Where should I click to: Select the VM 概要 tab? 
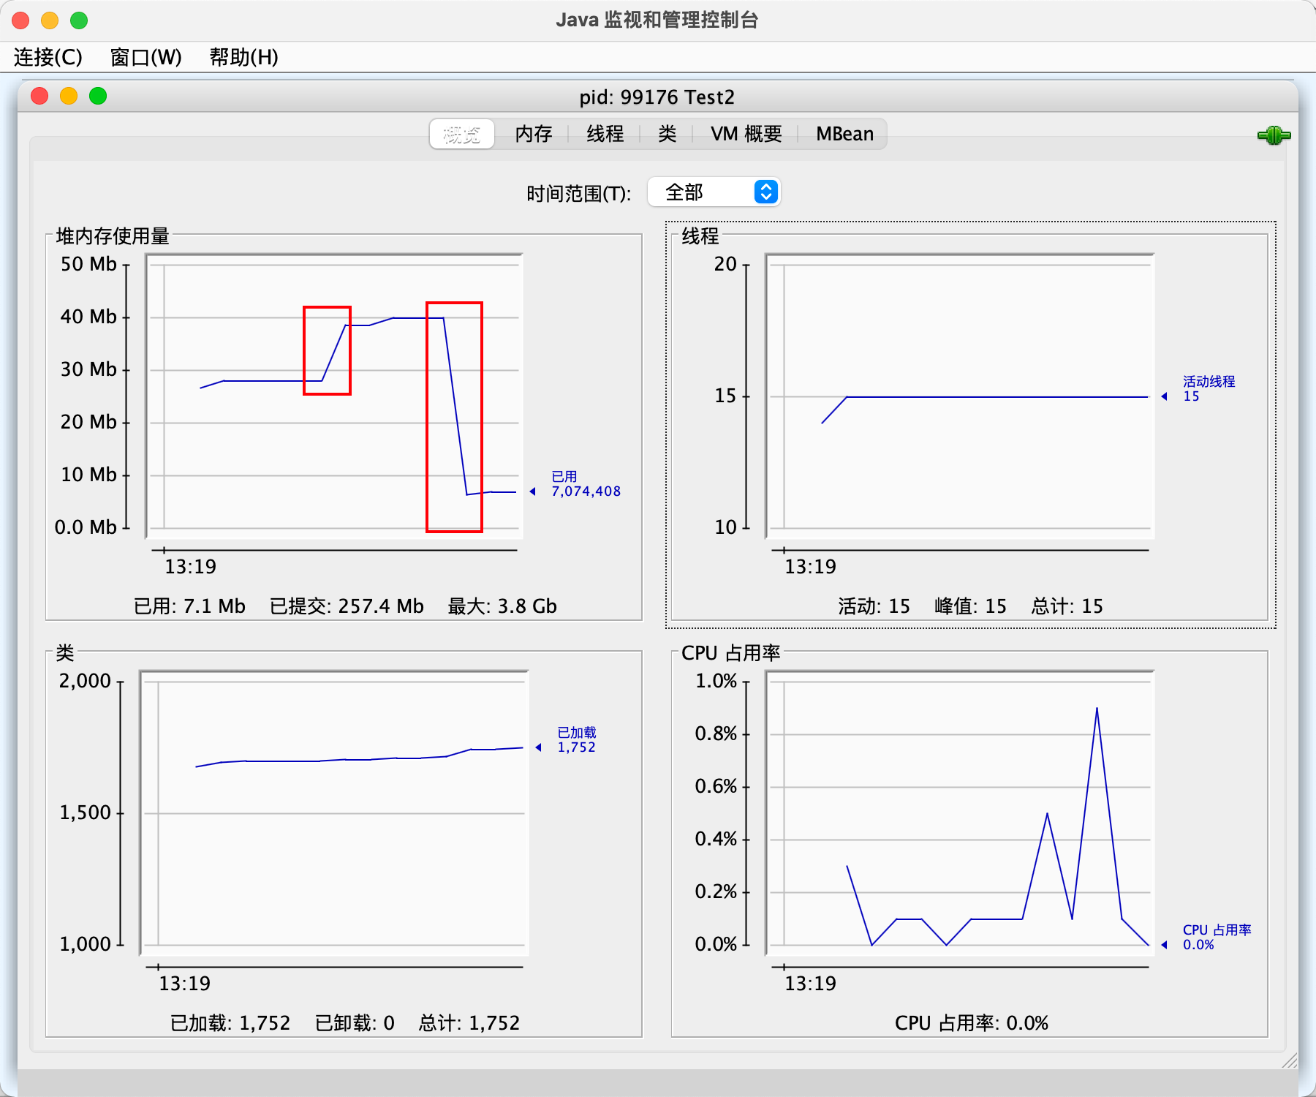pyautogui.click(x=746, y=134)
